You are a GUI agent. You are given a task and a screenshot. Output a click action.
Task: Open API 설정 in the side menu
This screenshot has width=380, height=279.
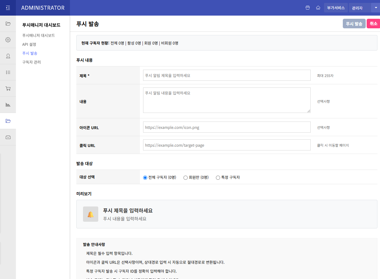tap(29, 44)
